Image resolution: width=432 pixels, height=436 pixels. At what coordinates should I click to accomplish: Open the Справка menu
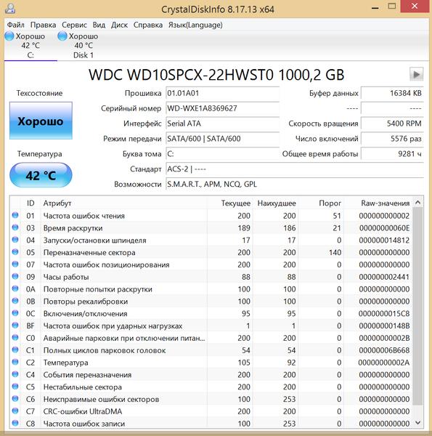click(148, 25)
